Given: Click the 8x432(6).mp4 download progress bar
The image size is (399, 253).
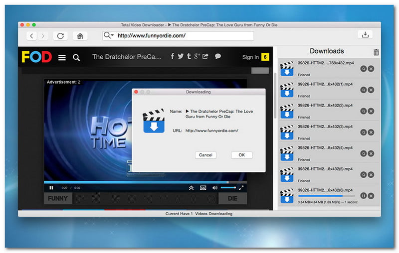Looking at the screenshot, I should [326, 196].
